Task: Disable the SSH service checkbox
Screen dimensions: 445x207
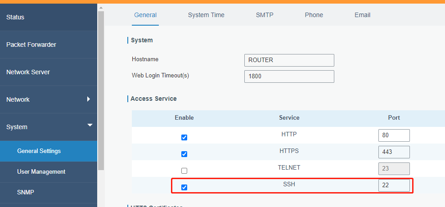Action: [184, 187]
